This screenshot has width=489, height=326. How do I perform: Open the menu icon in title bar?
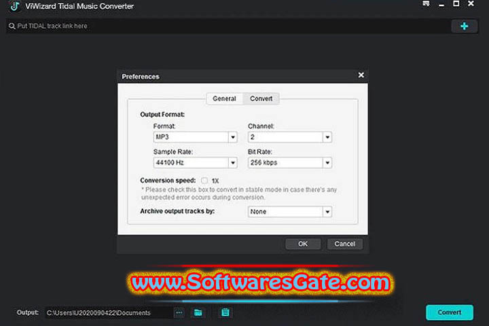coord(426,4)
